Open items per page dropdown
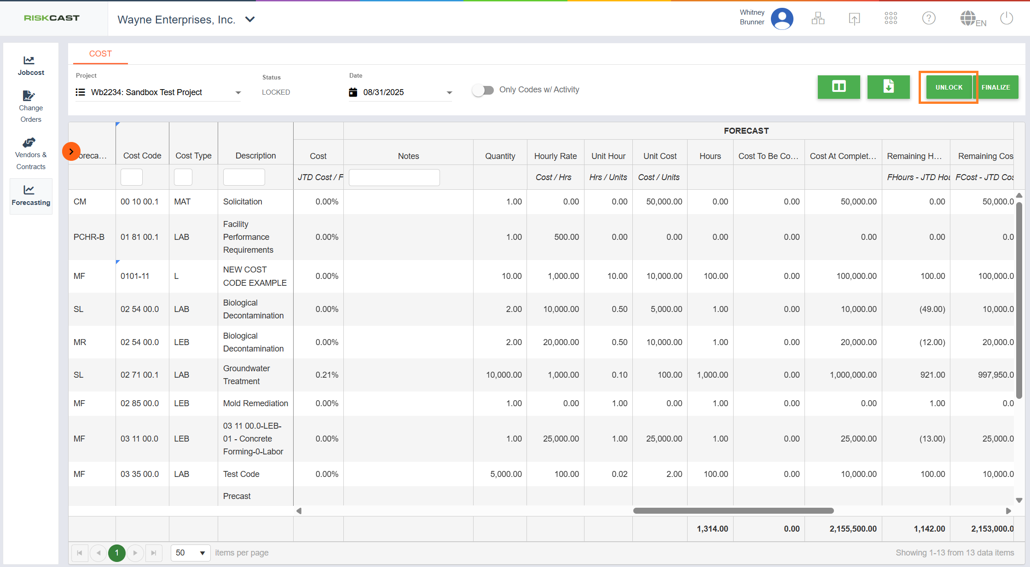1030x567 pixels. pos(191,553)
